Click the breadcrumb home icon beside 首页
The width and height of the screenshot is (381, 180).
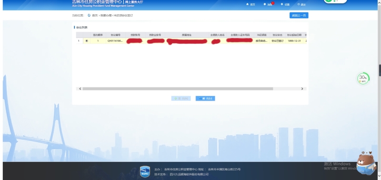pos(89,15)
